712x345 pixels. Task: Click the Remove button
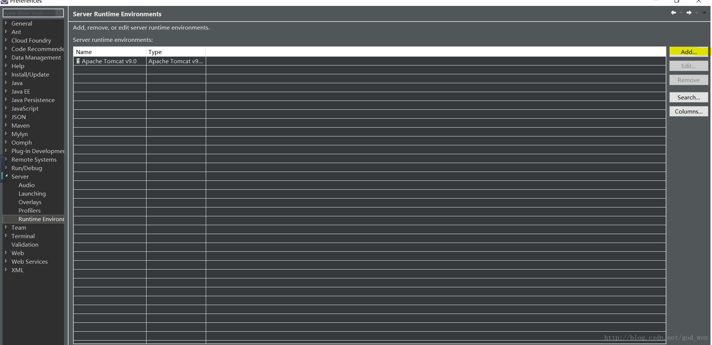(x=689, y=80)
